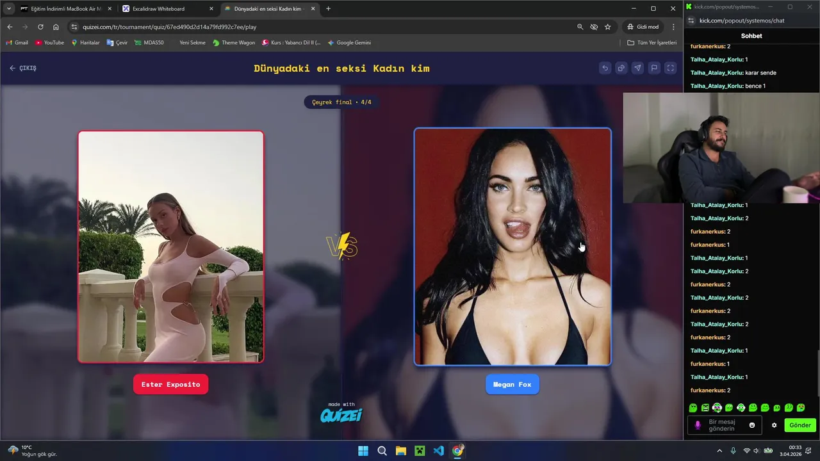The height and width of the screenshot is (461, 820).
Task: Select Dünyadaki en seksi Kadın kim tab
Action: pyautogui.click(x=269, y=9)
